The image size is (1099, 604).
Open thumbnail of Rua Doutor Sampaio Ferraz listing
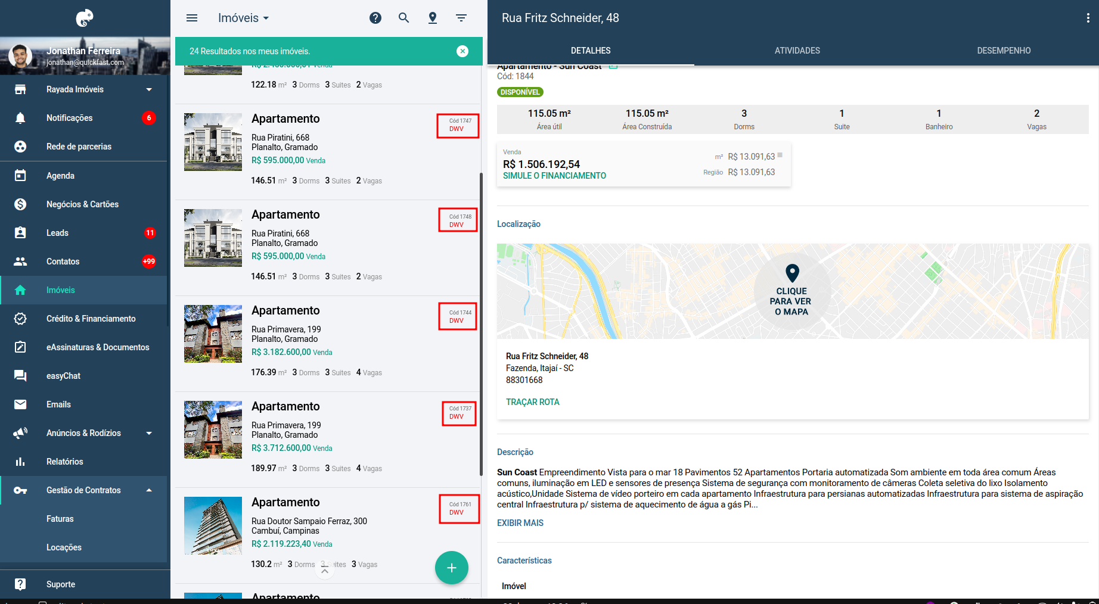pyautogui.click(x=213, y=525)
